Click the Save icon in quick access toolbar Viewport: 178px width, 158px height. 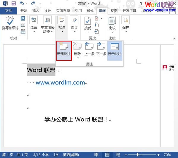pos(14,3)
